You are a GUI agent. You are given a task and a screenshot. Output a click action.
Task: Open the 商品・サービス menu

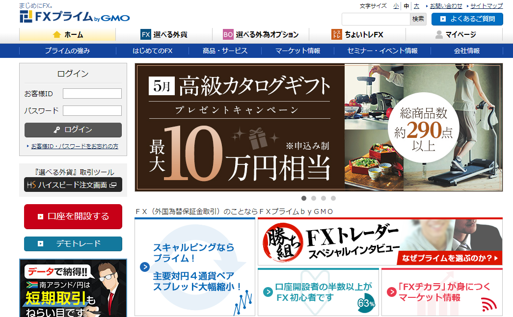(x=225, y=51)
